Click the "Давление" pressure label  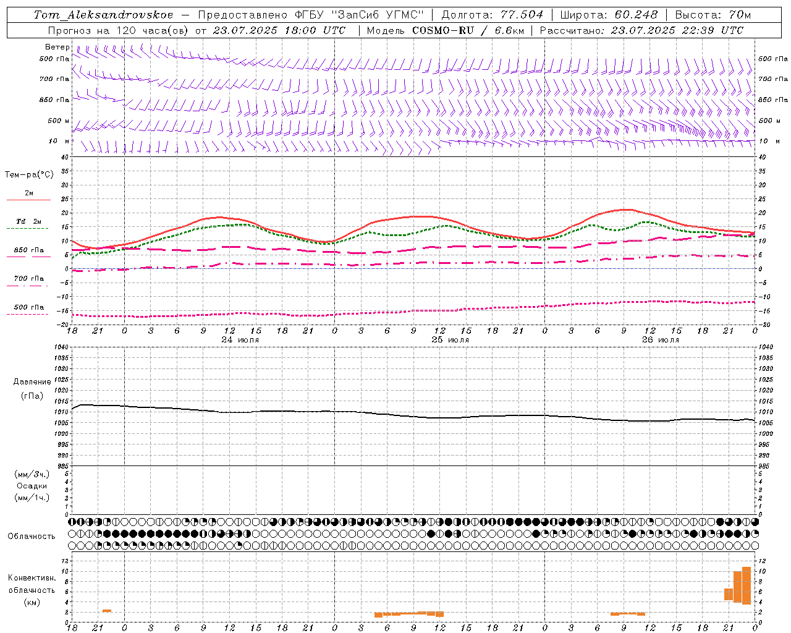pyautogui.click(x=31, y=382)
